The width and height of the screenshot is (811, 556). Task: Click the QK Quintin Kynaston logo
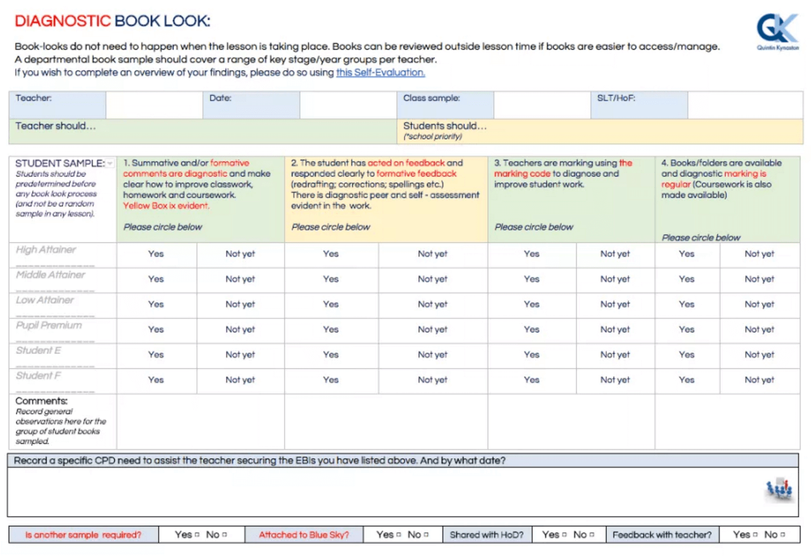[x=777, y=31]
